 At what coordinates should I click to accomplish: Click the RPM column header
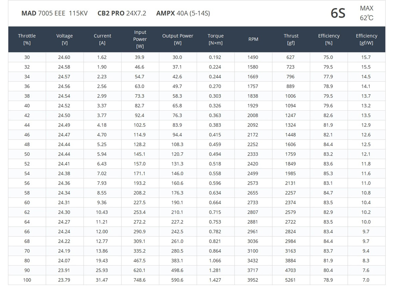[253, 39]
